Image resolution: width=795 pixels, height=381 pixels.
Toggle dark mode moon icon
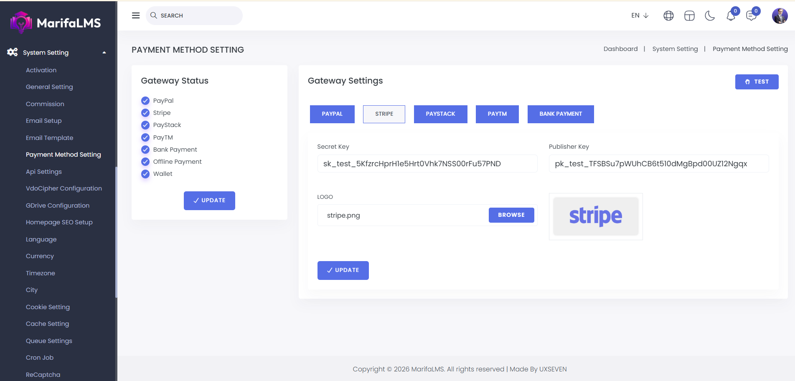[x=710, y=16]
